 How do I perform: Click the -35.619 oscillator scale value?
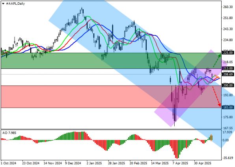[228, 158]
